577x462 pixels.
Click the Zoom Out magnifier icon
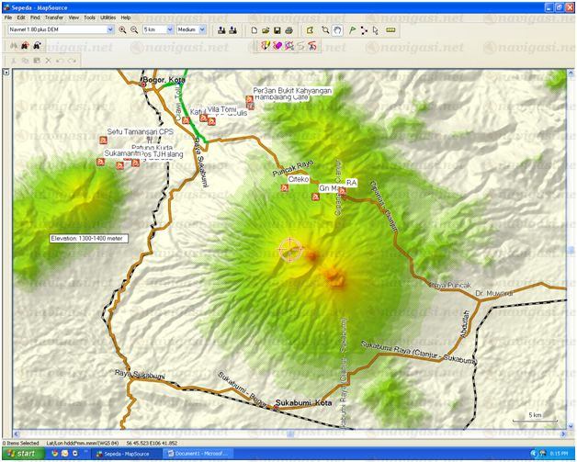pos(134,29)
